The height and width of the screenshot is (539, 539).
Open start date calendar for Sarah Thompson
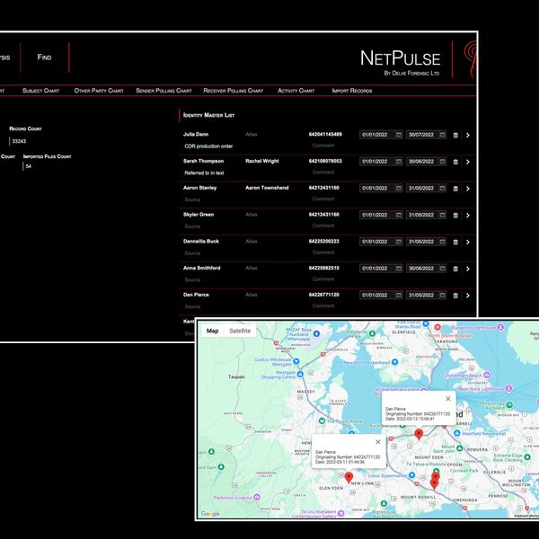(x=398, y=162)
